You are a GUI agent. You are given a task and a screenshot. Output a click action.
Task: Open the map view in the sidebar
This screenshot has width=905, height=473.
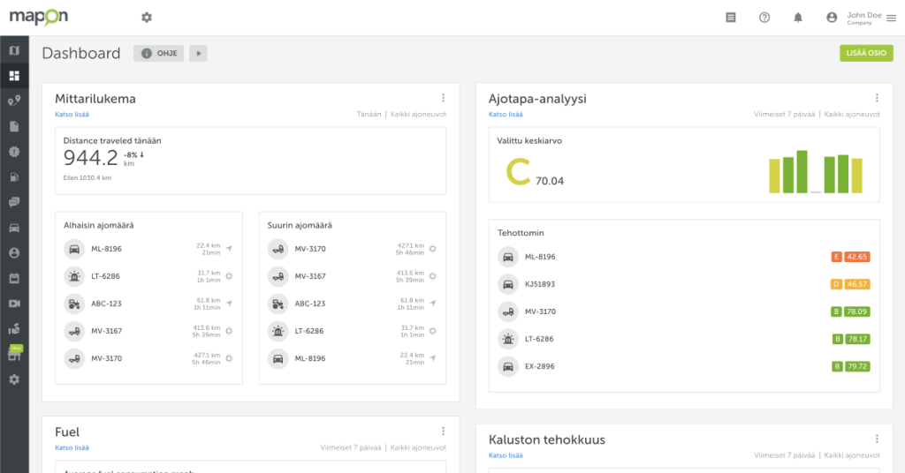(x=14, y=50)
